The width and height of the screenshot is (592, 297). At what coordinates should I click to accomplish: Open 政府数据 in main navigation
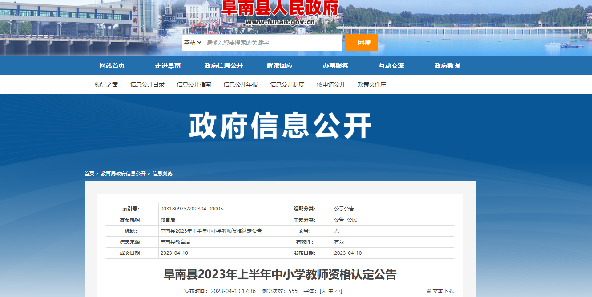447,66
